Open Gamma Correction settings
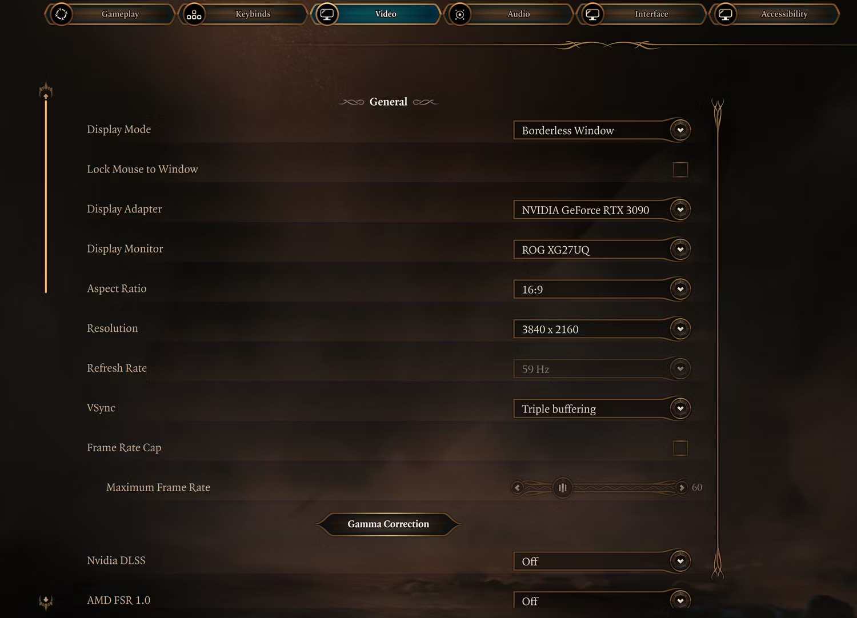Viewport: 857px width, 618px height. coord(389,524)
